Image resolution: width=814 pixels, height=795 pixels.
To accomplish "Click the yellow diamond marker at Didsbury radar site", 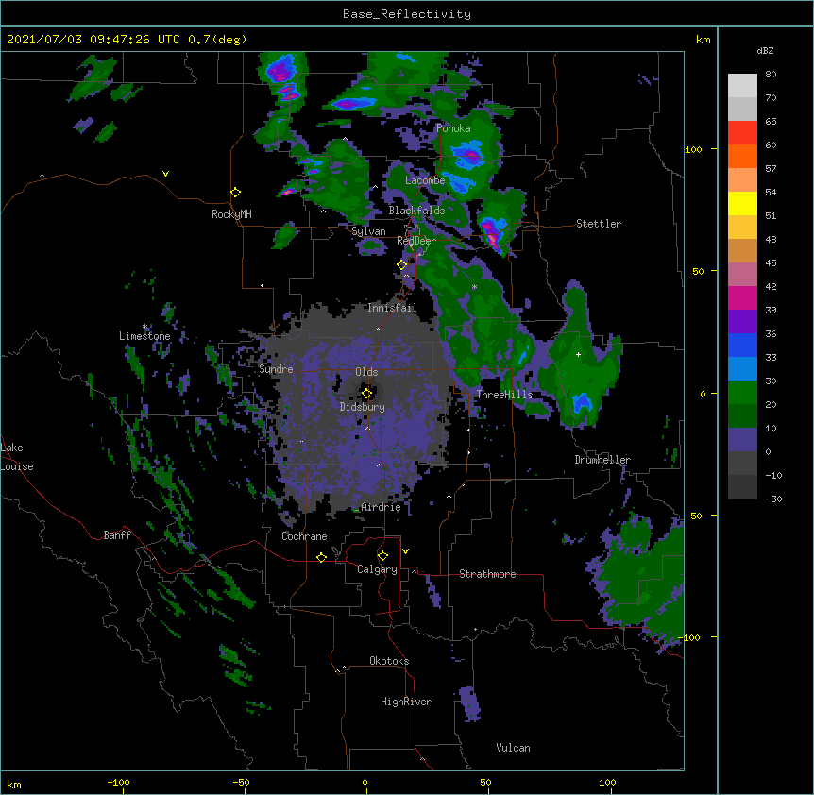I will click(366, 393).
